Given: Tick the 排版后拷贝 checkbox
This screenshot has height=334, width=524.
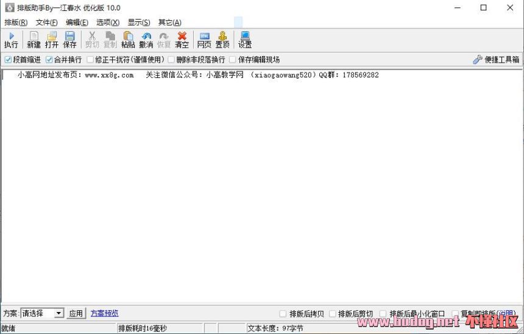Looking at the screenshot, I should point(283,314).
